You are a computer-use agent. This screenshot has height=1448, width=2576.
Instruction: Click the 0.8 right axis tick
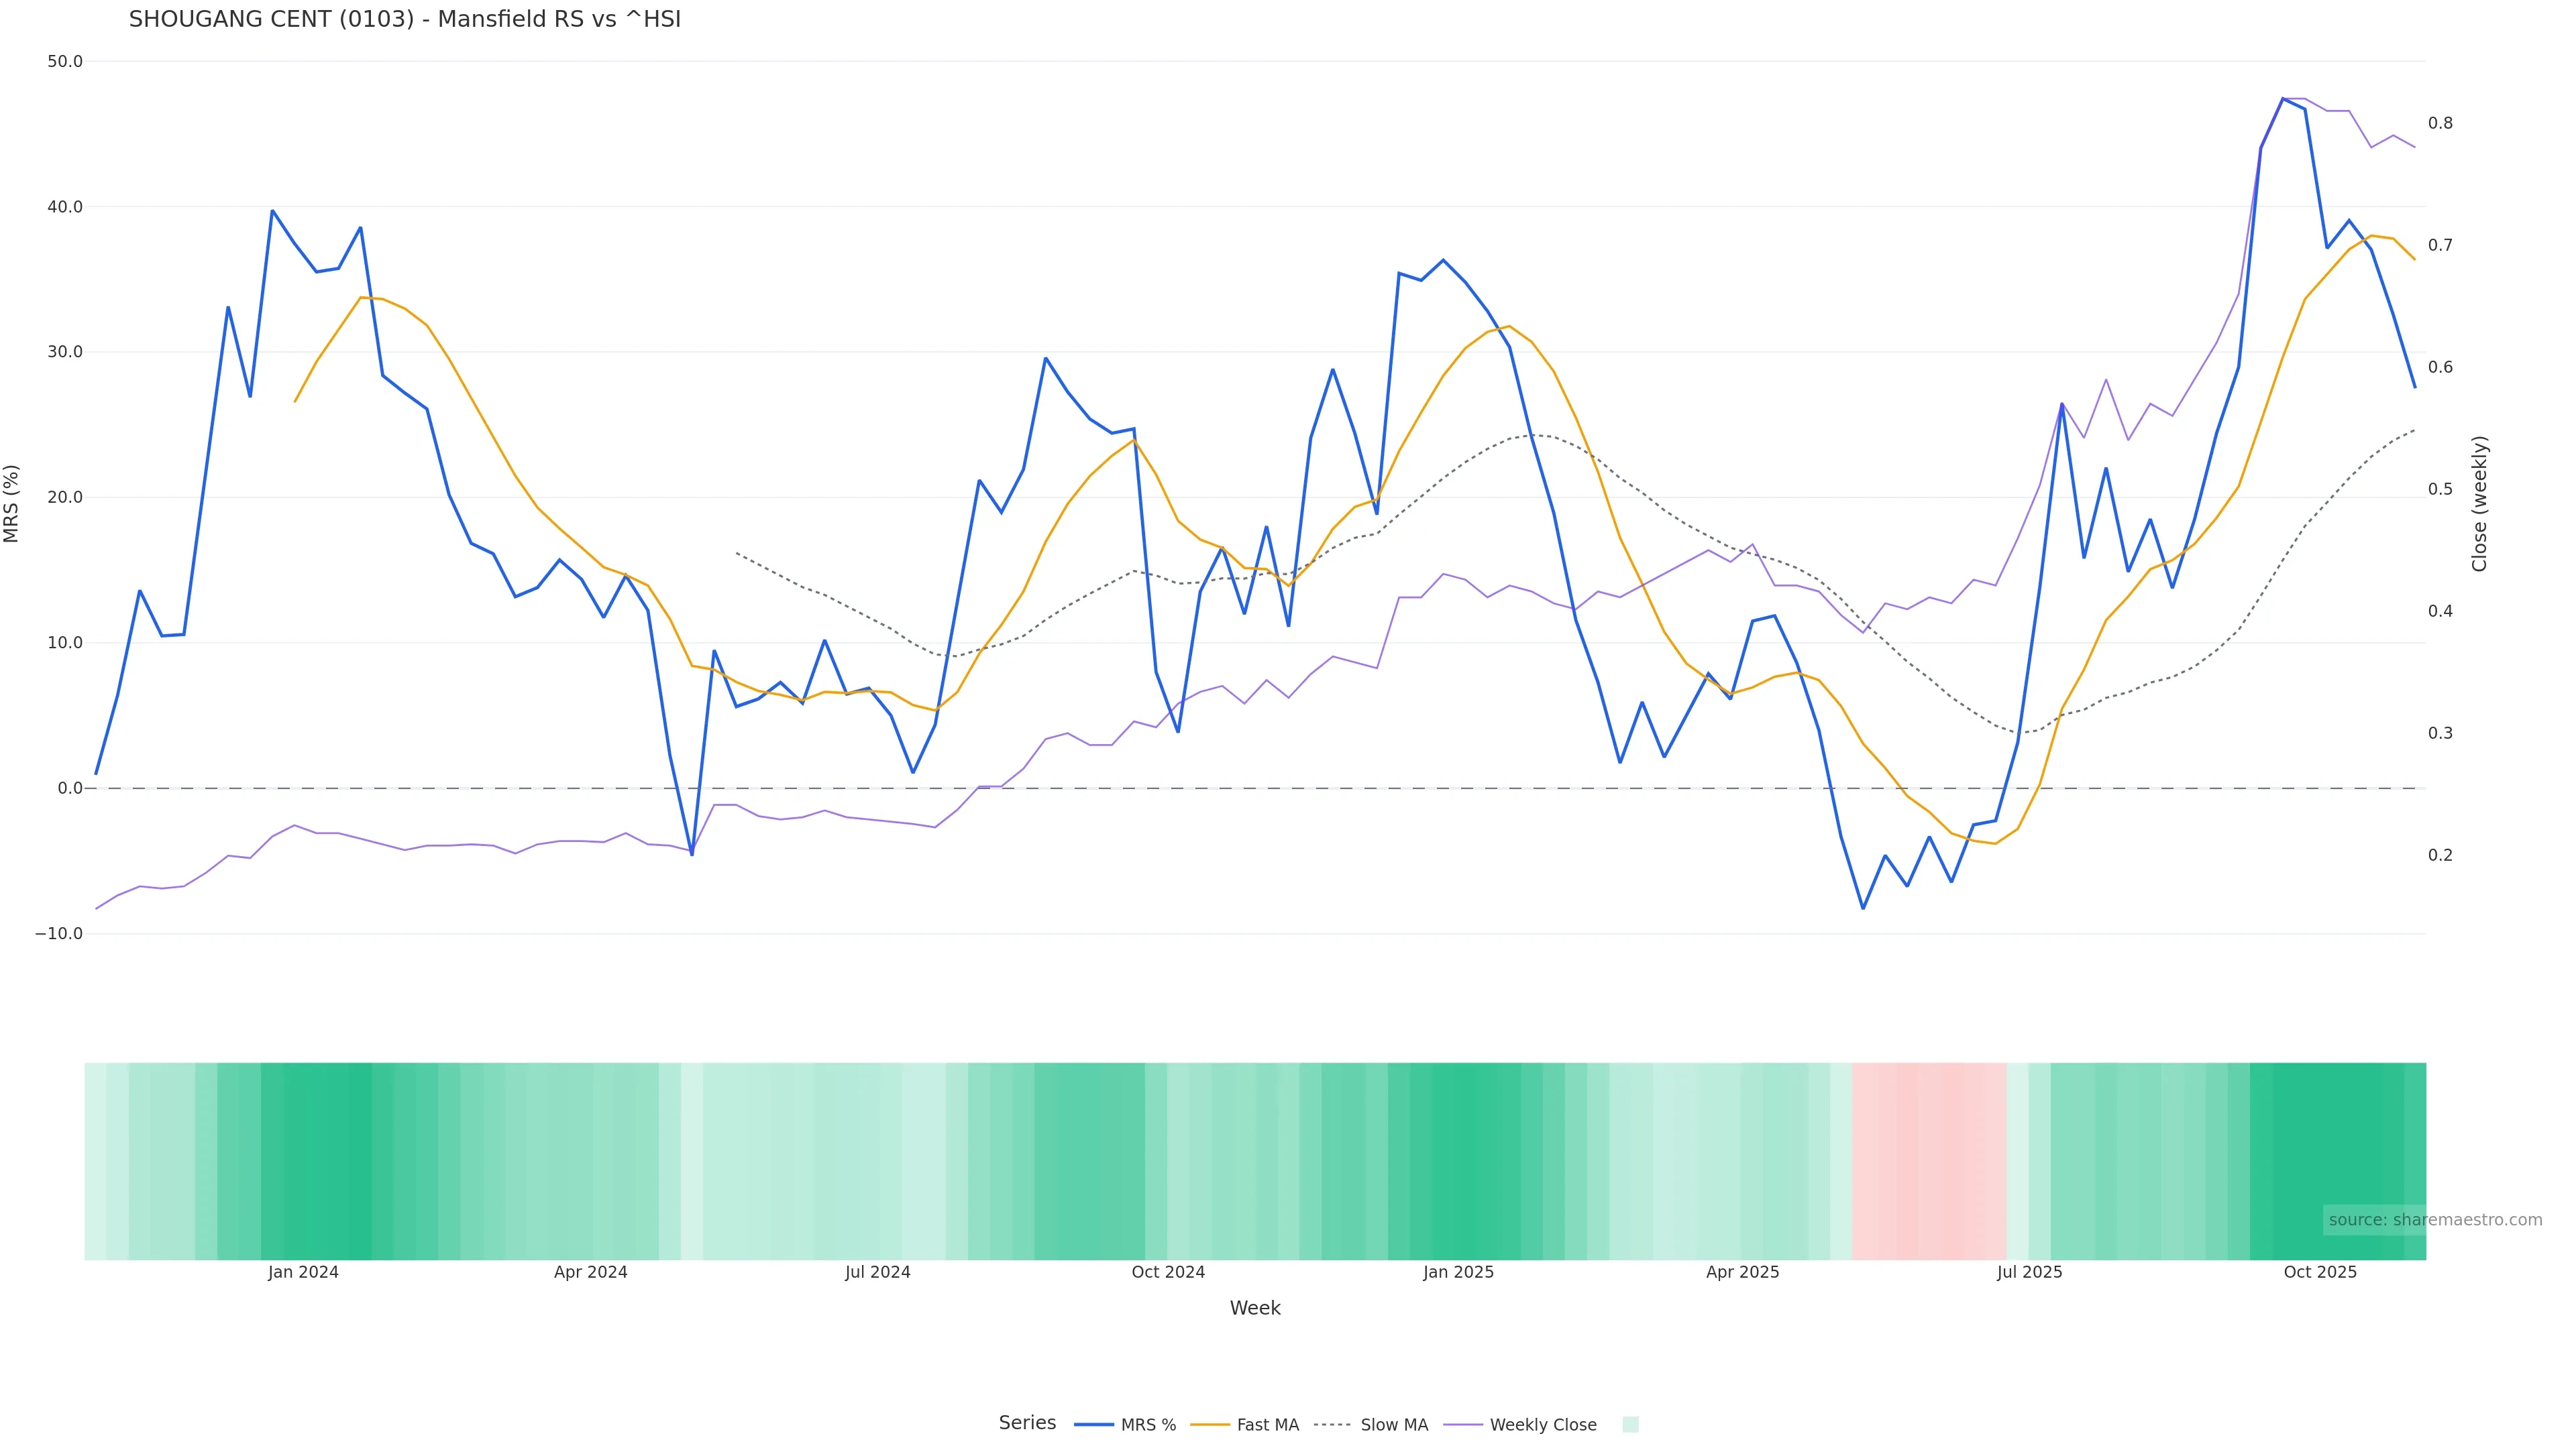2440,123
